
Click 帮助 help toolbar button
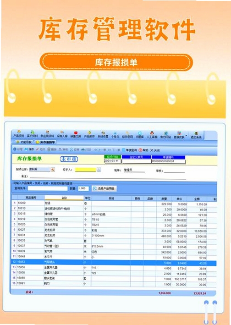click(143, 150)
